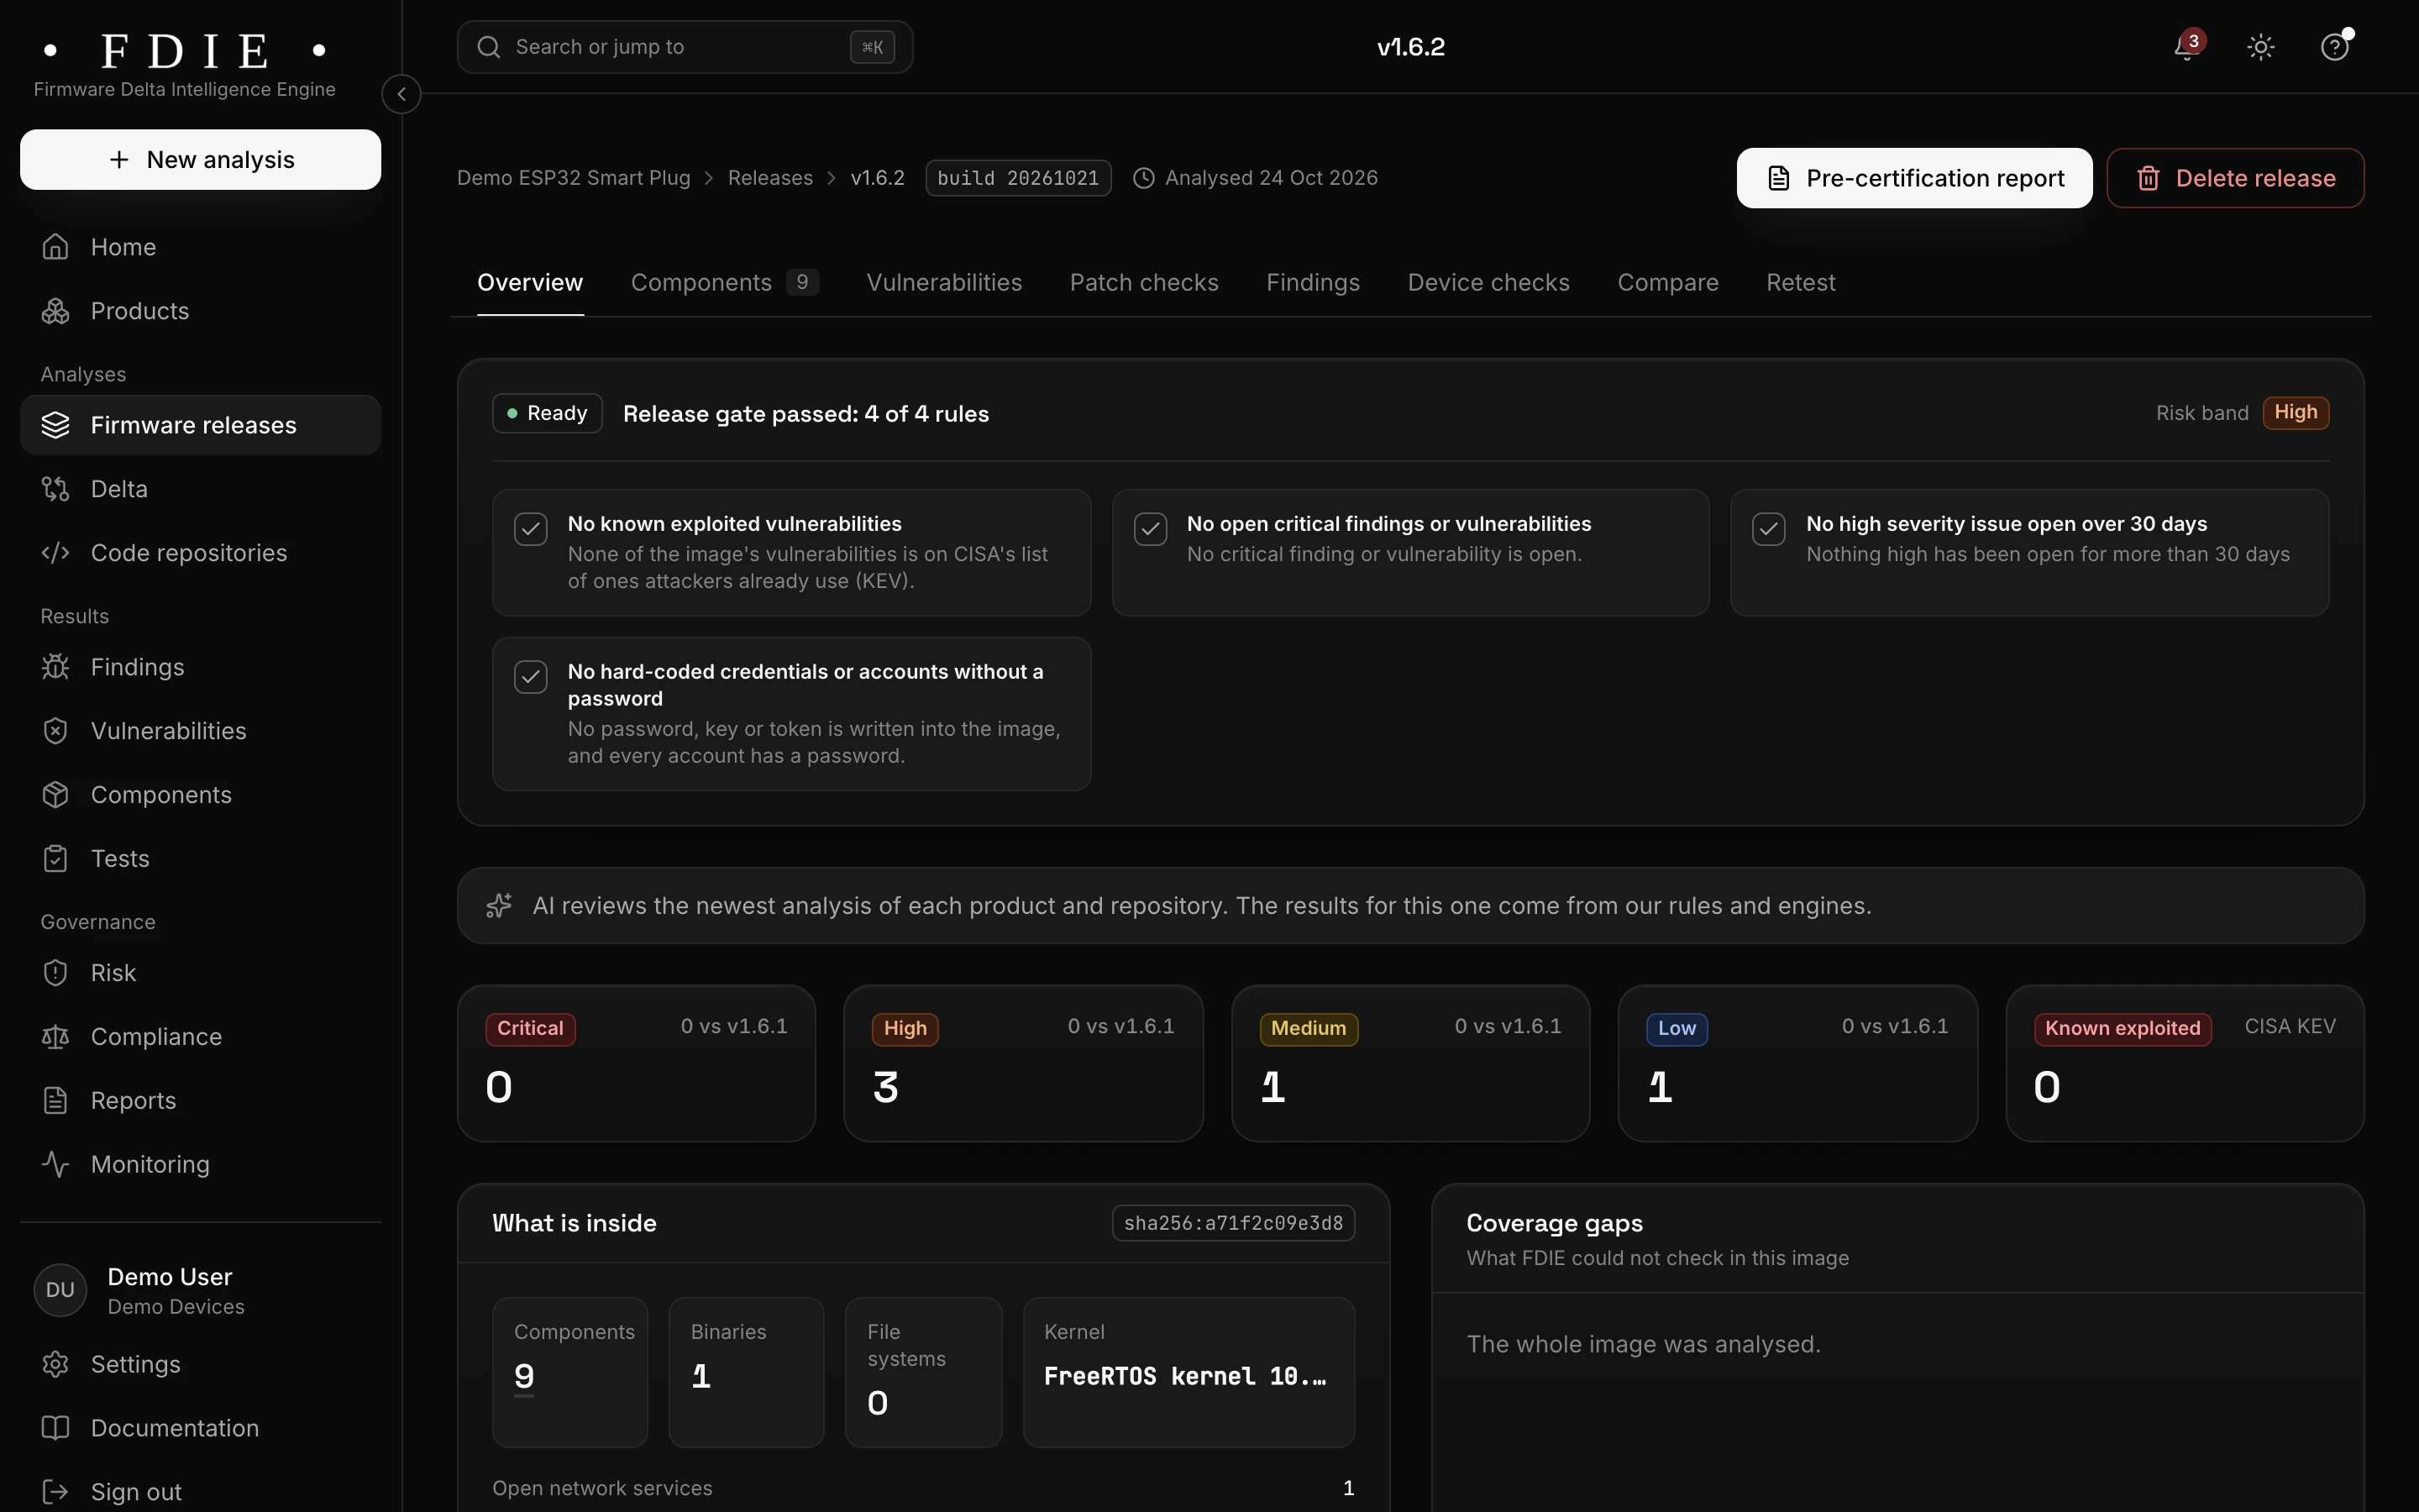This screenshot has height=1512, width=2419.
Task: Switch to the Components tab
Action: pyautogui.click(x=725, y=283)
